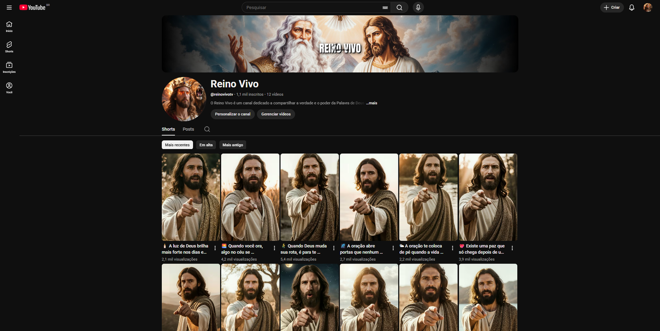Select the Shorts channel tab
Image resolution: width=660 pixels, height=331 pixels.
168,129
